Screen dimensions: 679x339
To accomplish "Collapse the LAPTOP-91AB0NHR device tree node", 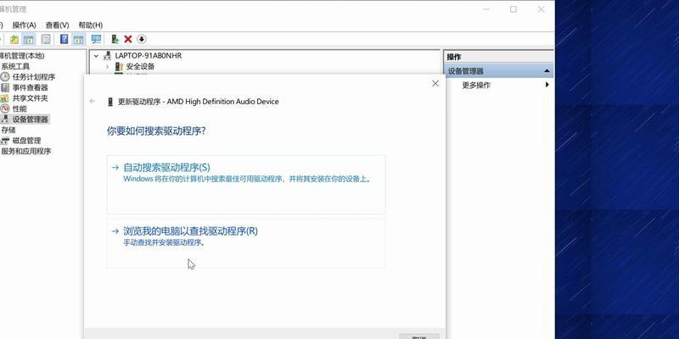I will coord(96,56).
